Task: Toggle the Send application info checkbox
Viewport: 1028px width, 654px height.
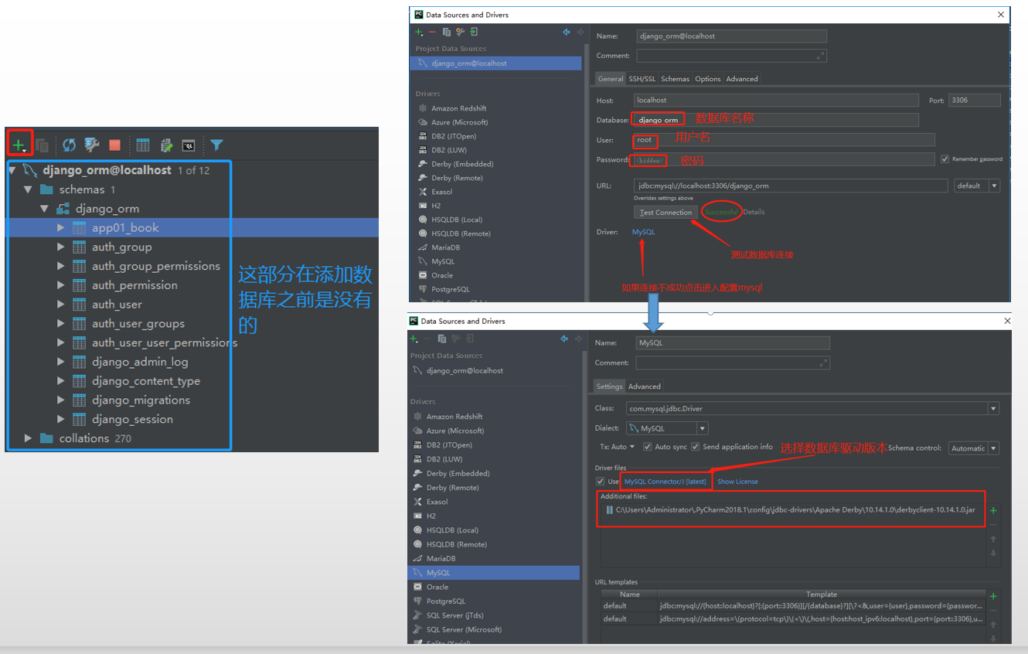Action: click(695, 447)
